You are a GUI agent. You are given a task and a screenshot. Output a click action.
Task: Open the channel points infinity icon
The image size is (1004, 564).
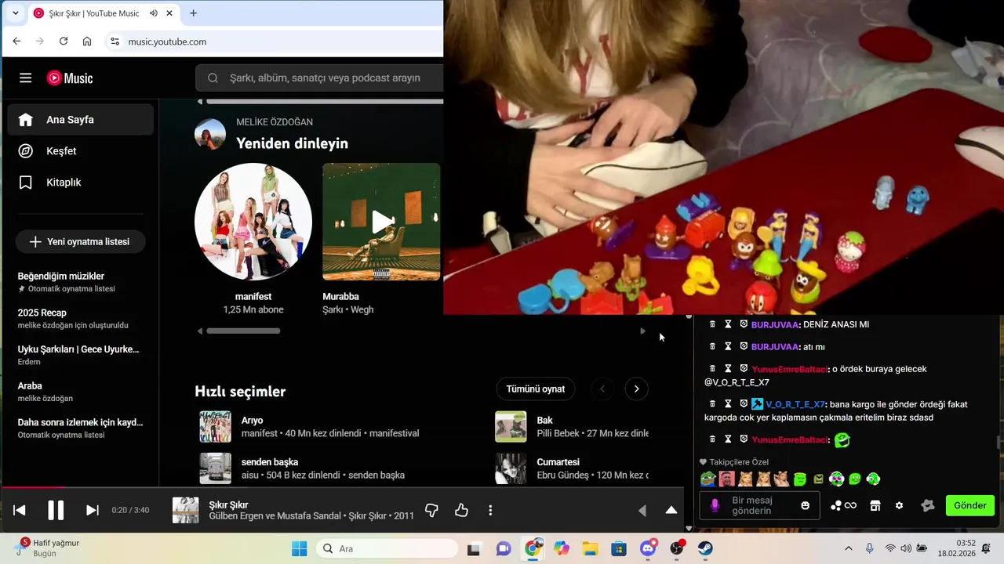tap(843, 506)
